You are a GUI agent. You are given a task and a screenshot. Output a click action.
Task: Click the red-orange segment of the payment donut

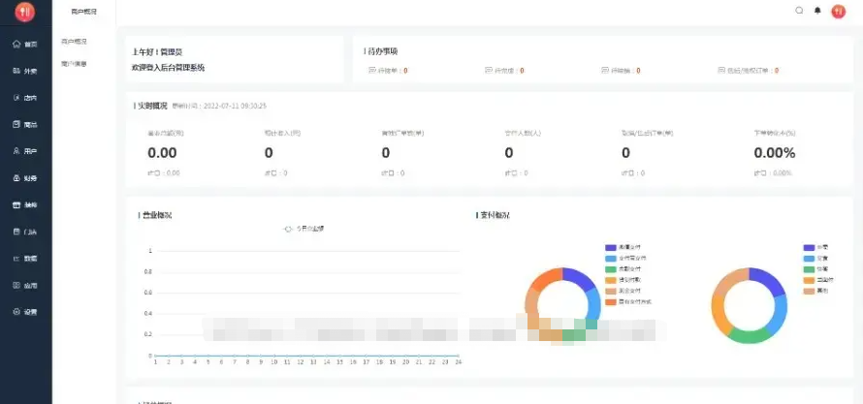pos(545,276)
